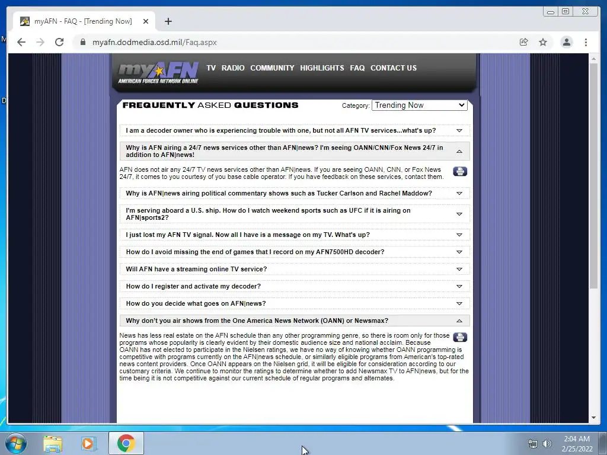This screenshot has width=607, height=455.
Task: Click the myAFN logo in the header
Action: pyautogui.click(x=158, y=72)
